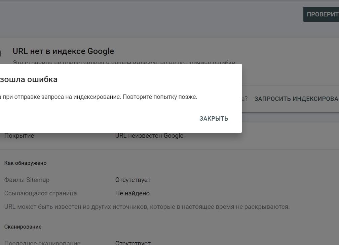Click the 'Файлы Sitemap' label
This screenshot has width=339, height=245.
coord(27,180)
